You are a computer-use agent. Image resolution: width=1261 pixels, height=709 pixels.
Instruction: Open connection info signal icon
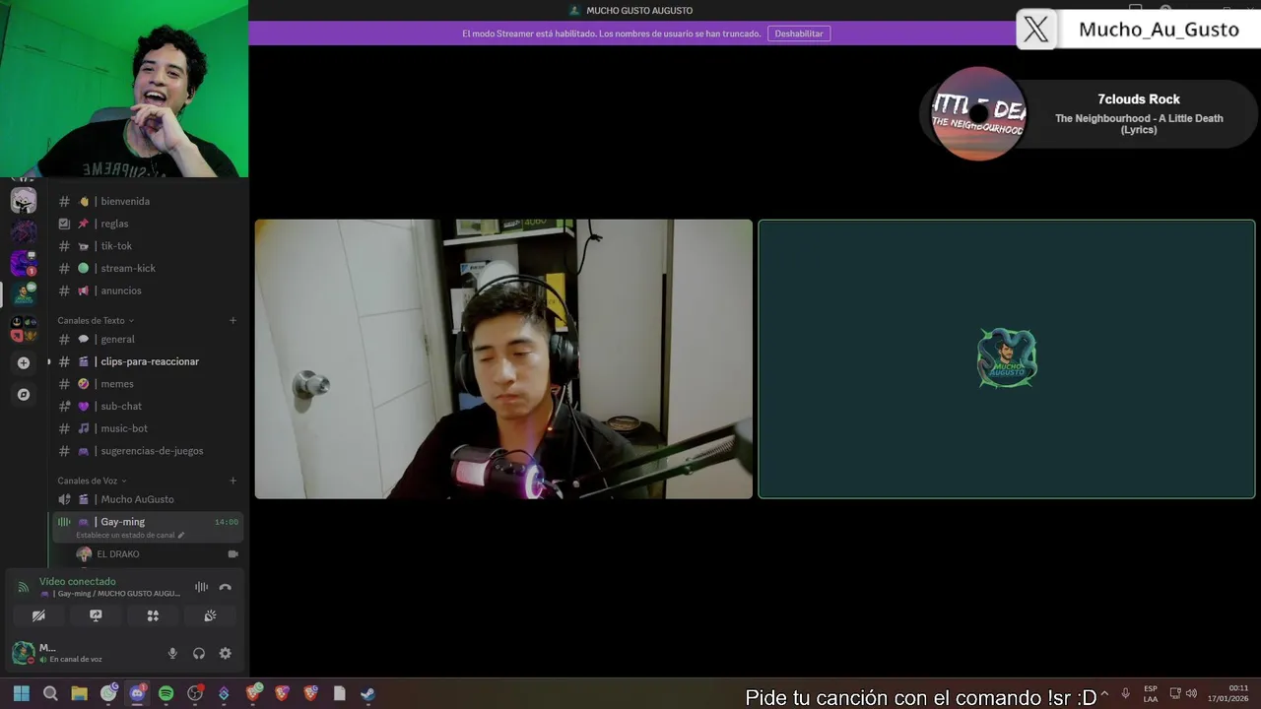(x=23, y=587)
